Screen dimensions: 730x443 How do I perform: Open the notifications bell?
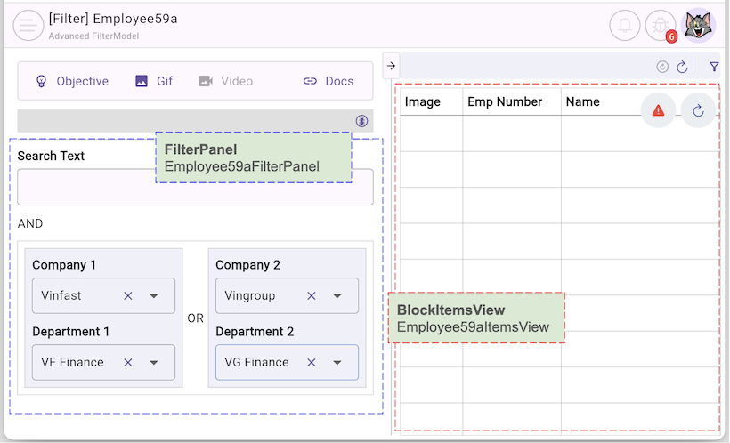(x=625, y=26)
